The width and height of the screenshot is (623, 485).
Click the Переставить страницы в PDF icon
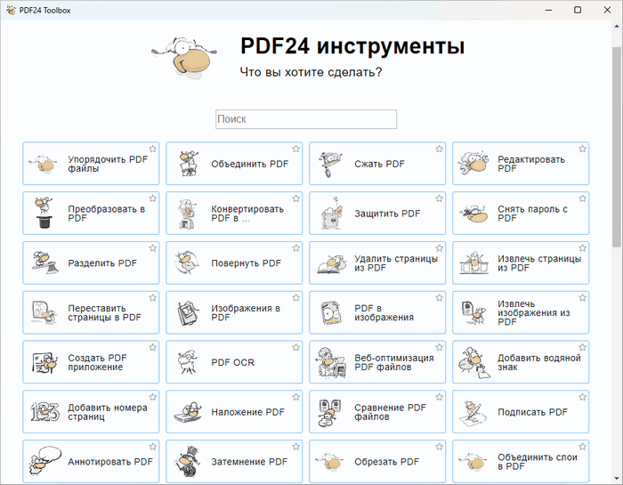coord(43,312)
